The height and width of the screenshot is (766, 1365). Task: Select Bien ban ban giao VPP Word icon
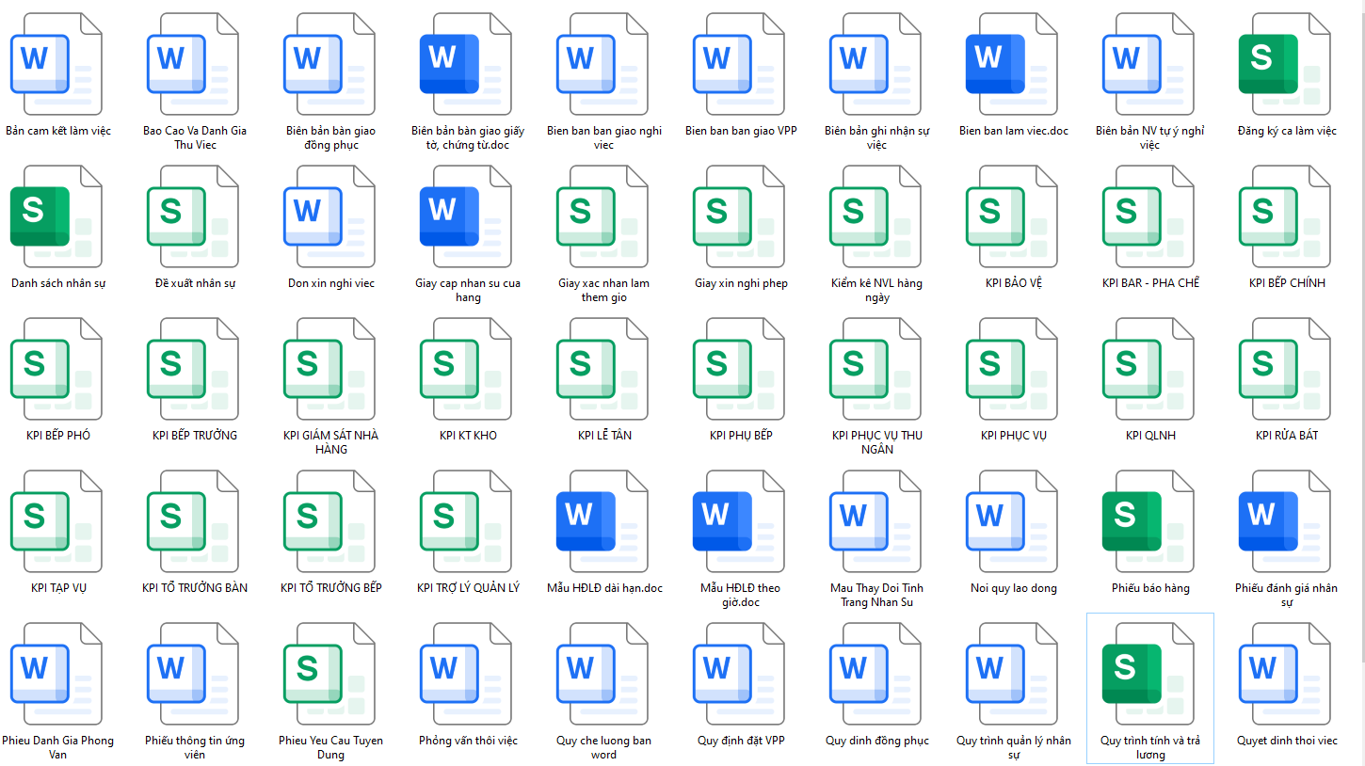click(x=738, y=64)
